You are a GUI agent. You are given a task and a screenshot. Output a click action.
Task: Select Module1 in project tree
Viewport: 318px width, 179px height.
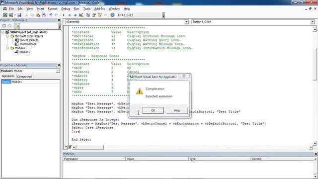pyautogui.click(x=24, y=52)
